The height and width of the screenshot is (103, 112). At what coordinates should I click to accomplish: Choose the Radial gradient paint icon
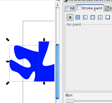coord(93,17)
